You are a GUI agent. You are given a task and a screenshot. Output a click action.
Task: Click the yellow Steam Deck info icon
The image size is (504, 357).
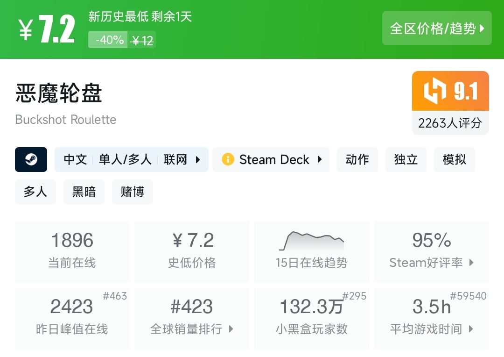[x=228, y=160]
